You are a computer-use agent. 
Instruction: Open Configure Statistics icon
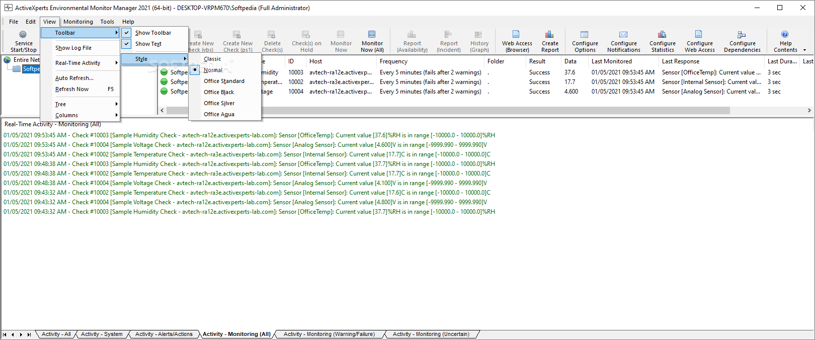(x=662, y=35)
